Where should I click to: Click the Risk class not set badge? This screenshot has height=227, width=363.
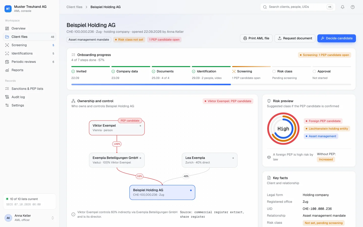129,40
